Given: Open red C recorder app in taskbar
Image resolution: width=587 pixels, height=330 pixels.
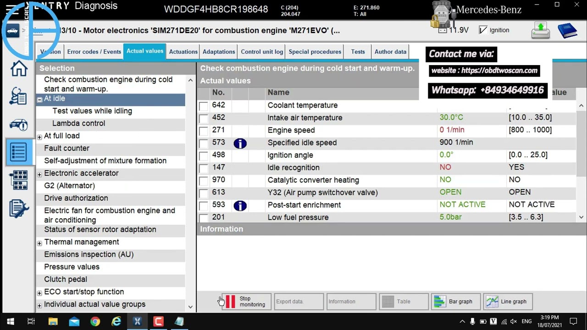Looking at the screenshot, I should click(x=158, y=322).
